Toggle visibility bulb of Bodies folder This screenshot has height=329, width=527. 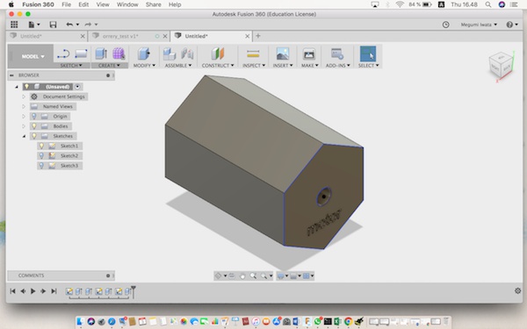(34, 126)
